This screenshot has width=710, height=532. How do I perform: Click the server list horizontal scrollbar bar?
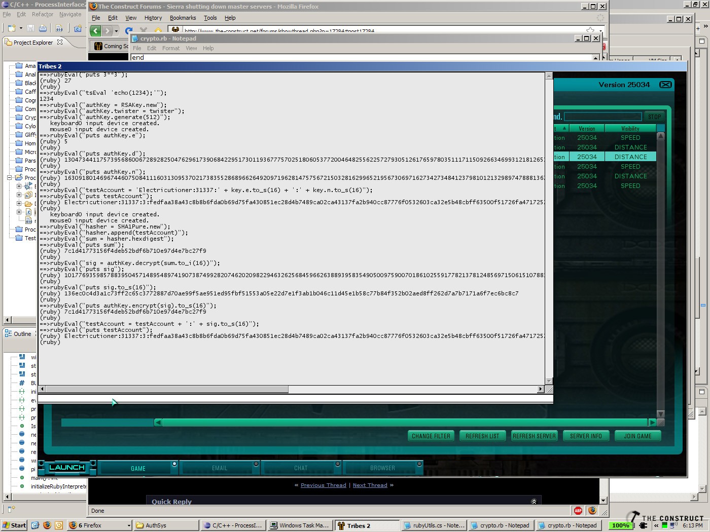(x=405, y=422)
